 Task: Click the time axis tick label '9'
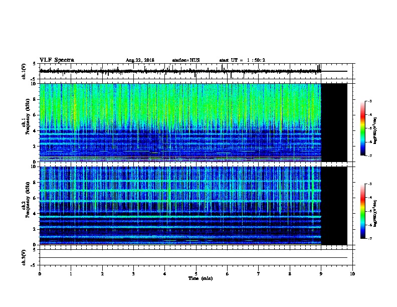pyautogui.click(x=321, y=274)
